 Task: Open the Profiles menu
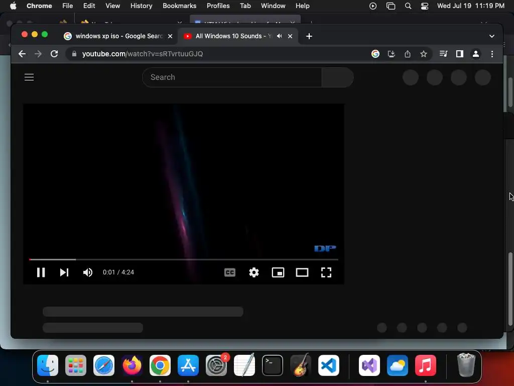click(218, 6)
